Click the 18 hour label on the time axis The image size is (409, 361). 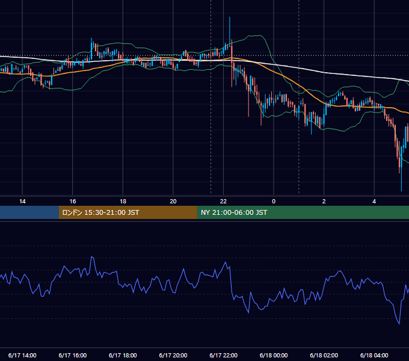point(123,202)
